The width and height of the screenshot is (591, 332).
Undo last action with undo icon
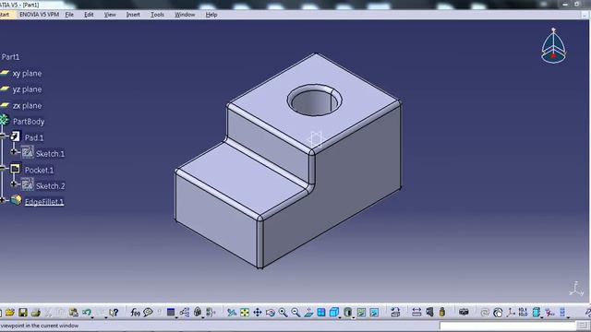[87, 312]
